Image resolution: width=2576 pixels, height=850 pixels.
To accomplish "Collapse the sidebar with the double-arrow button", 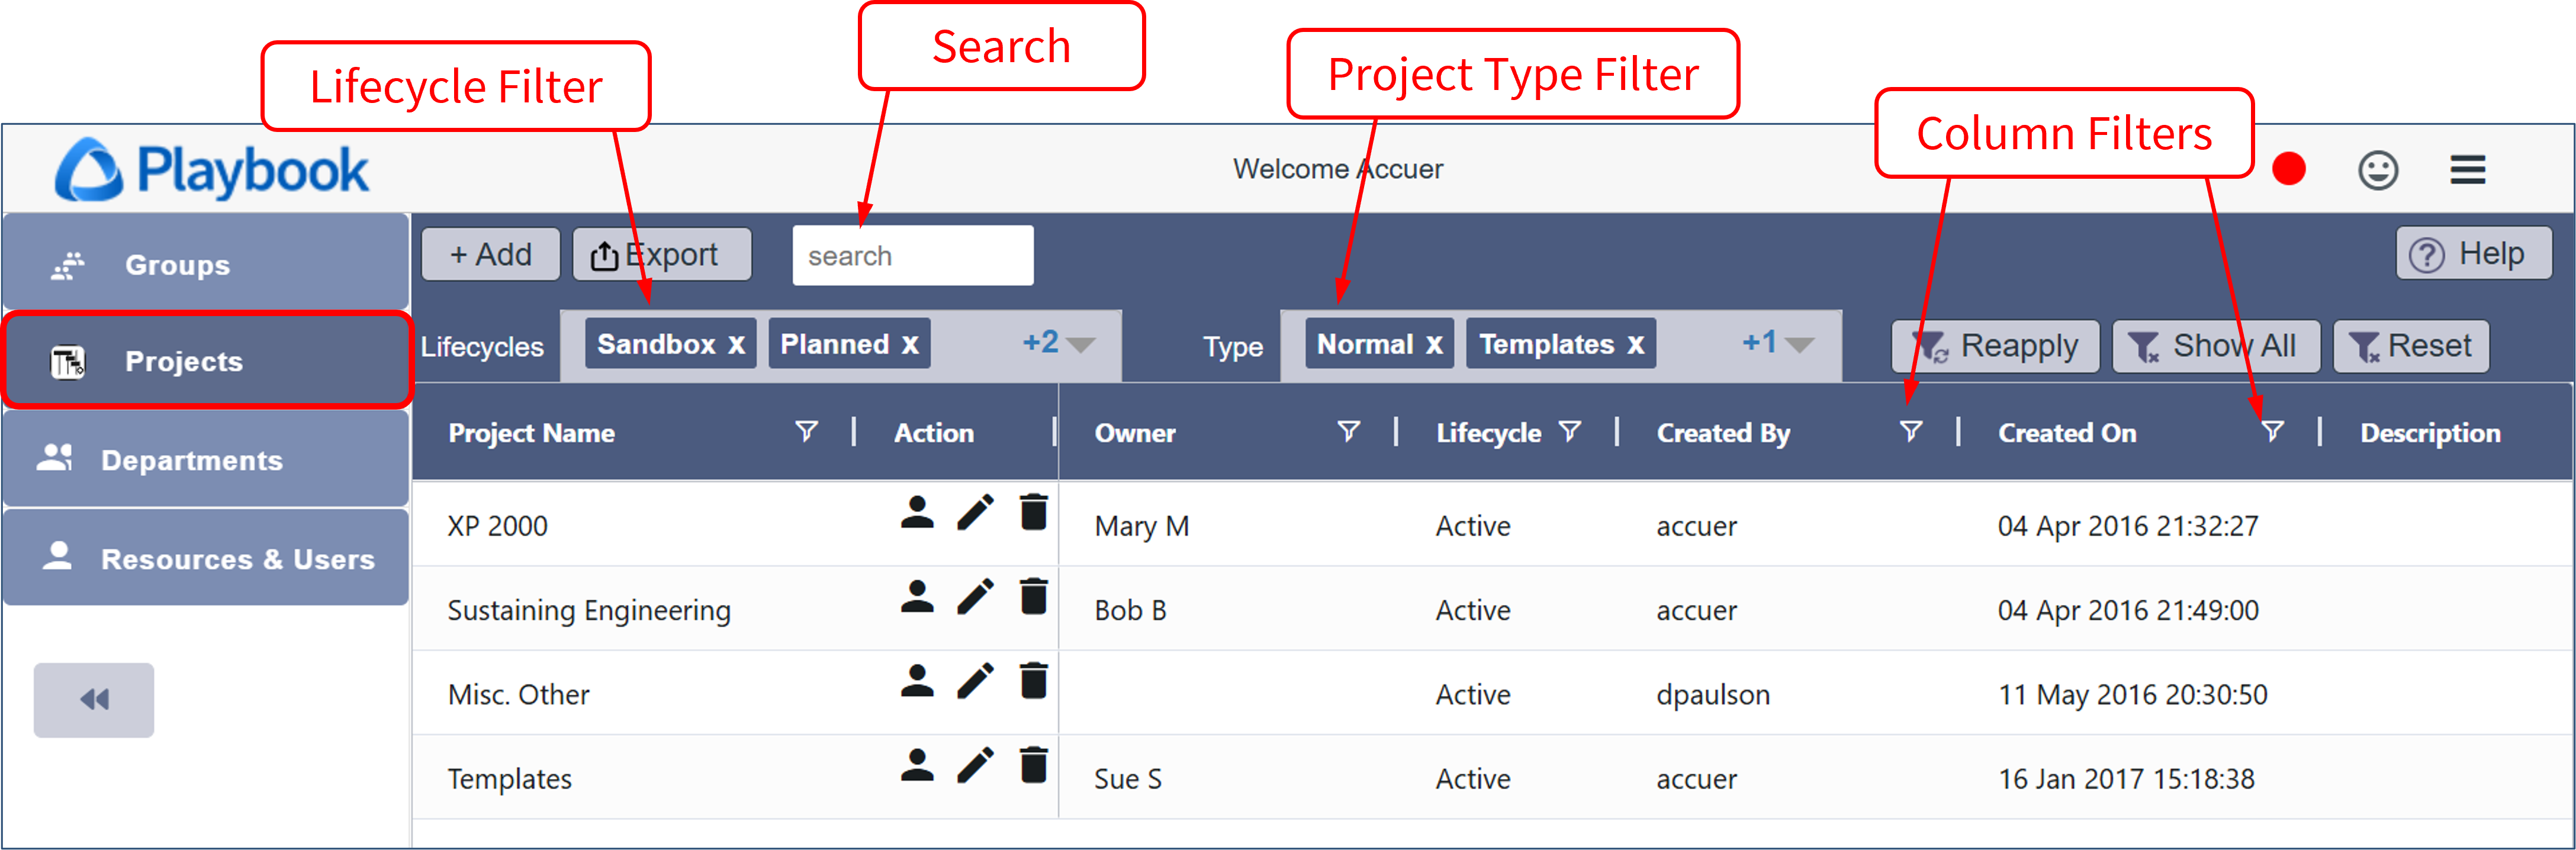I will (94, 699).
